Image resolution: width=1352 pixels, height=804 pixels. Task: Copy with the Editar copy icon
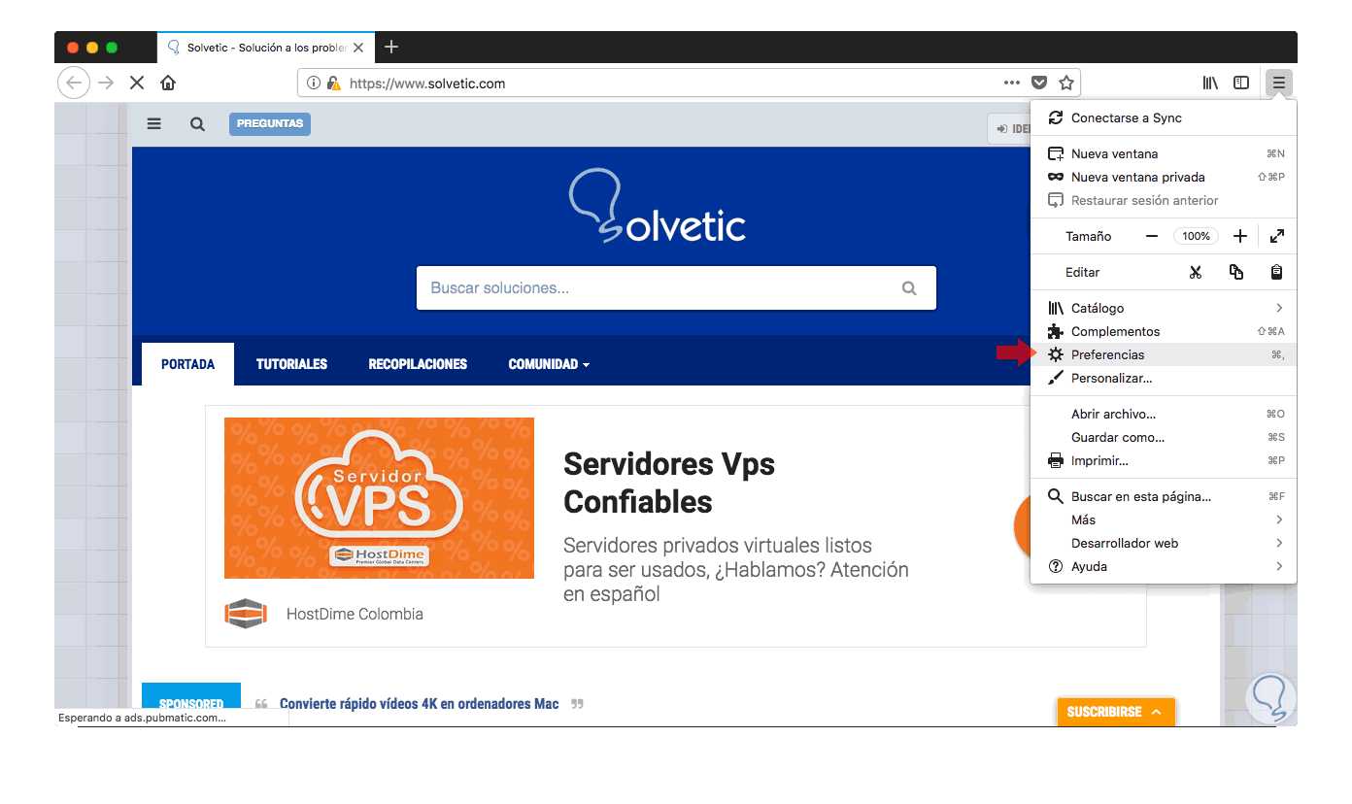tap(1235, 272)
